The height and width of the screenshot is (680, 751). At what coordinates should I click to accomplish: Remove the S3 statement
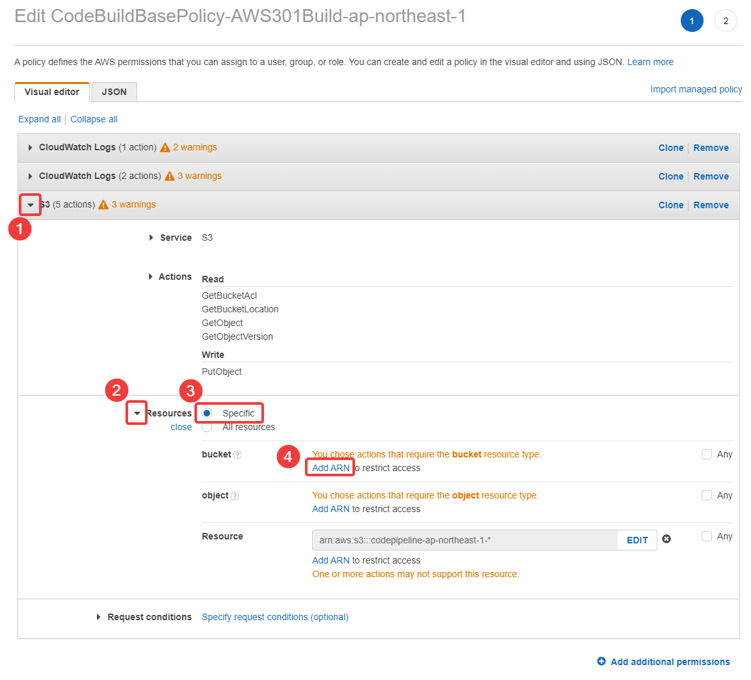click(x=711, y=205)
